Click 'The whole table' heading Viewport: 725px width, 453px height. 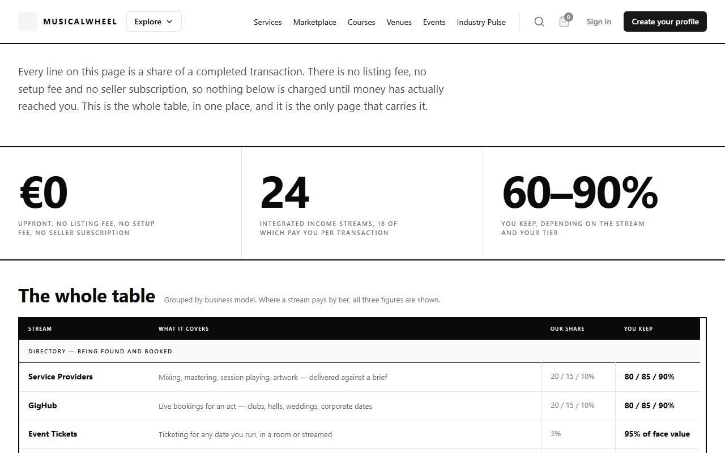point(87,296)
